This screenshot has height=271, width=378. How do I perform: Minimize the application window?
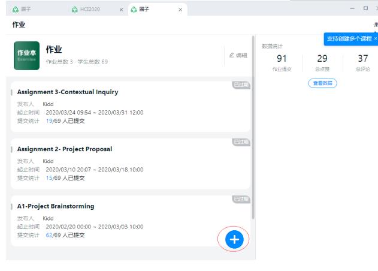coord(352,8)
